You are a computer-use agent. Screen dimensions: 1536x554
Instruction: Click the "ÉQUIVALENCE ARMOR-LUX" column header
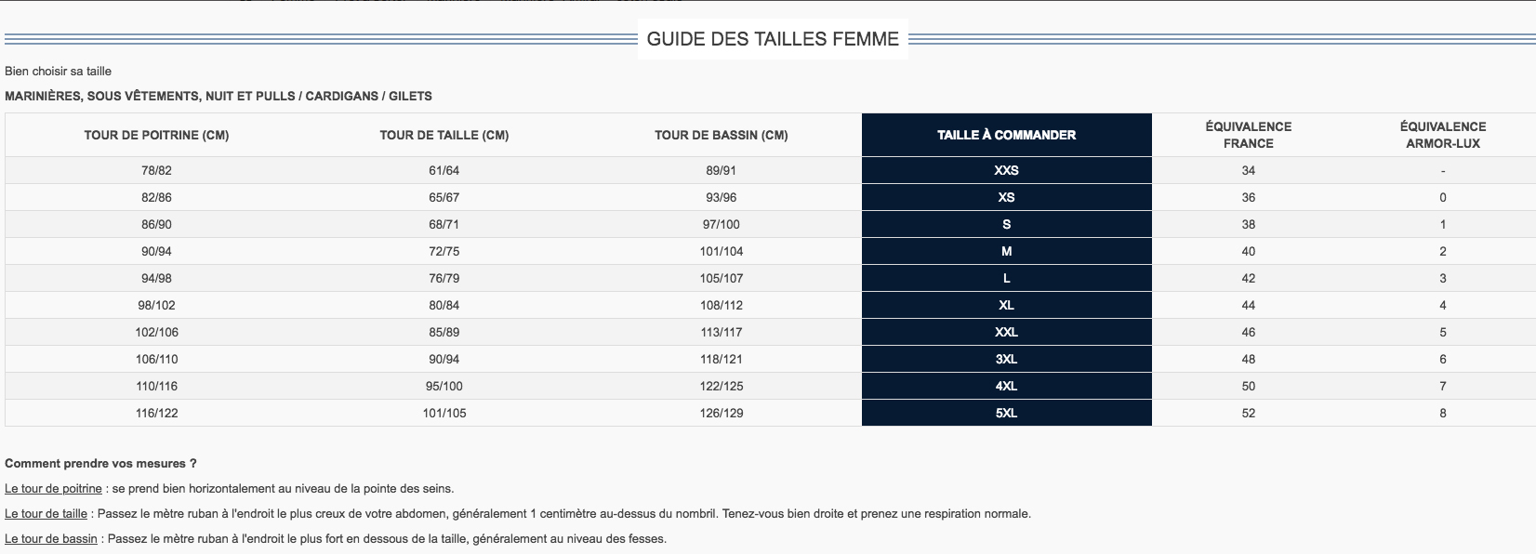coord(1443,135)
